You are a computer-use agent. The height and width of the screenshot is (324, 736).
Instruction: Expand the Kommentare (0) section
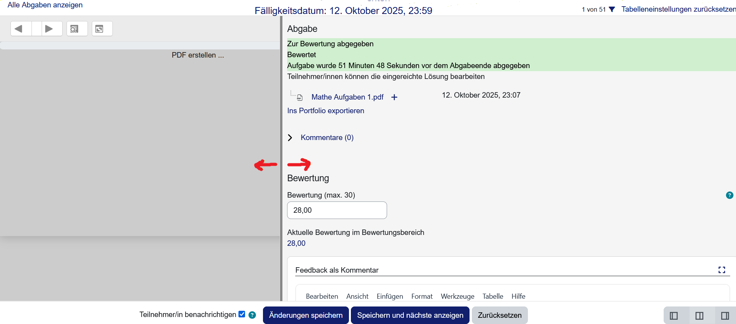(x=290, y=138)
